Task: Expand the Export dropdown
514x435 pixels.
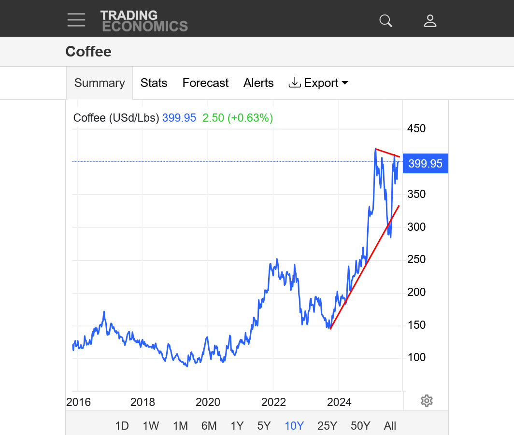Action: [x=318, y=83]
